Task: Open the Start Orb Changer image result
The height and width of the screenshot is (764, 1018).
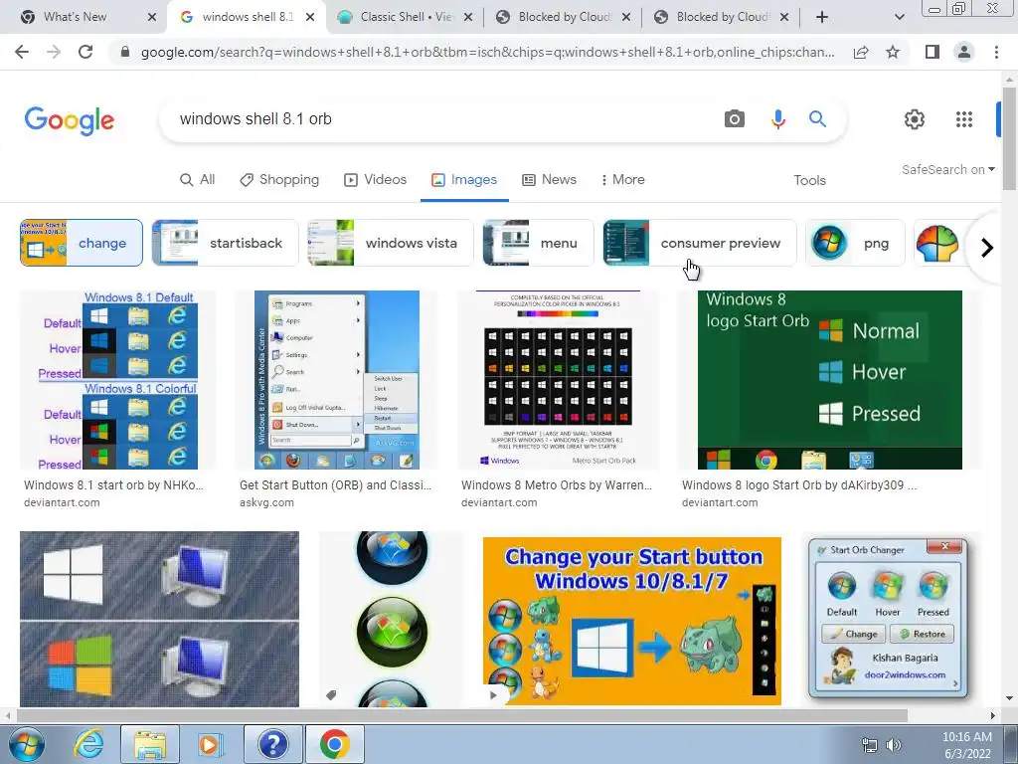Action: tap(888, 619)
